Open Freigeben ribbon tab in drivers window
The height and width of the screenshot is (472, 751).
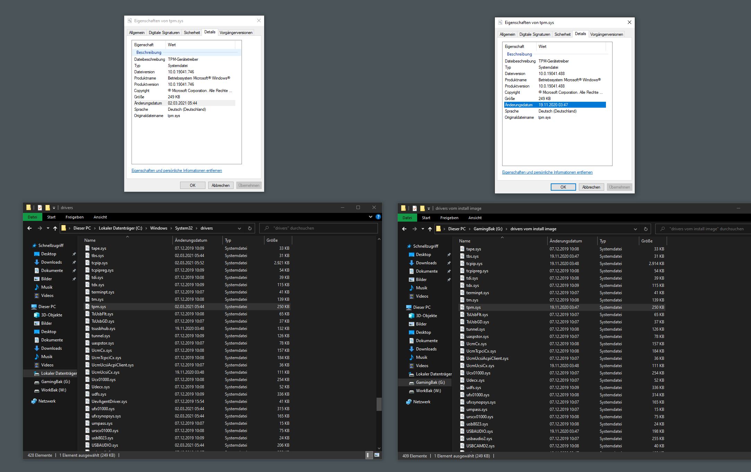click(74, 217)
